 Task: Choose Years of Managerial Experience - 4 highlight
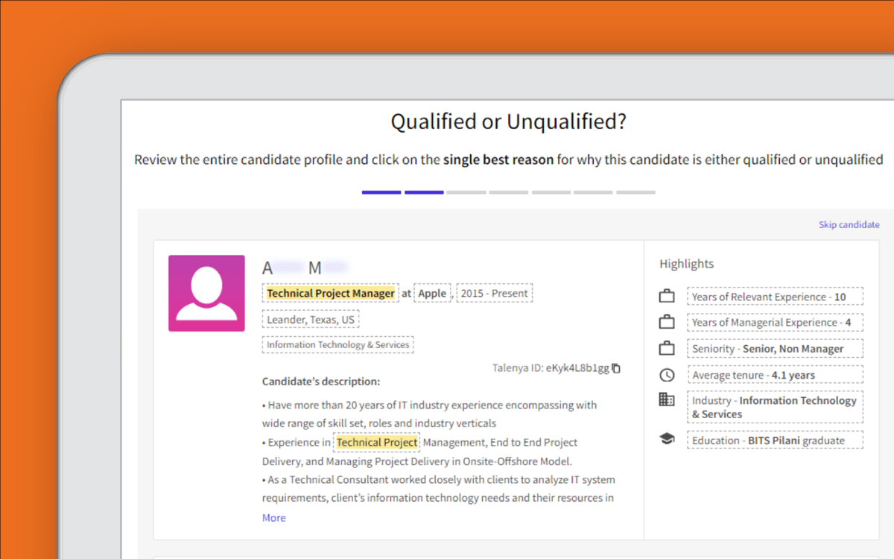click(775, 322)
